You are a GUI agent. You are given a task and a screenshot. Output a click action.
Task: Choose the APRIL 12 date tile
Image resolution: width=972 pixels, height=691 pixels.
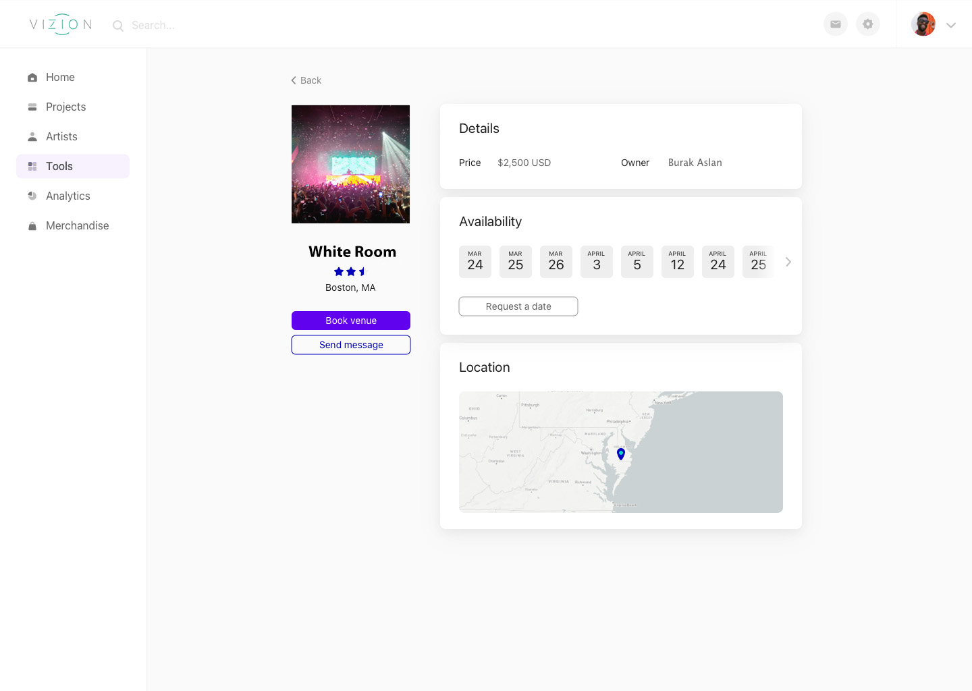click(x=677, y=262)
